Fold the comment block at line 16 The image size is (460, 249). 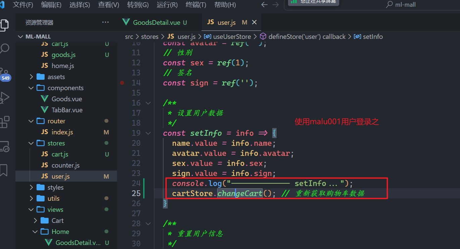click(148, 103)
